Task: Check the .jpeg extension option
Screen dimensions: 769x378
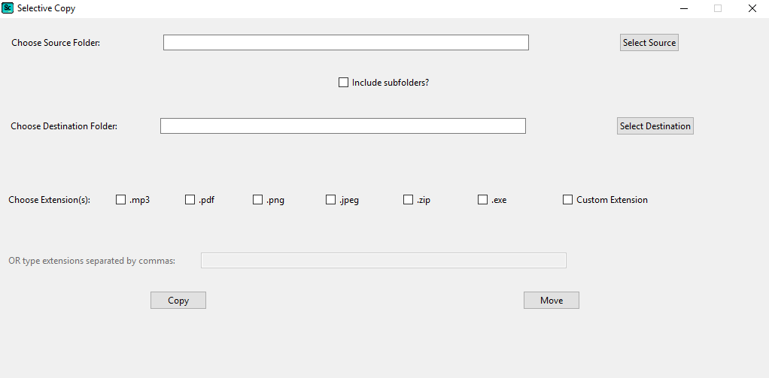Action: [331, 200]
